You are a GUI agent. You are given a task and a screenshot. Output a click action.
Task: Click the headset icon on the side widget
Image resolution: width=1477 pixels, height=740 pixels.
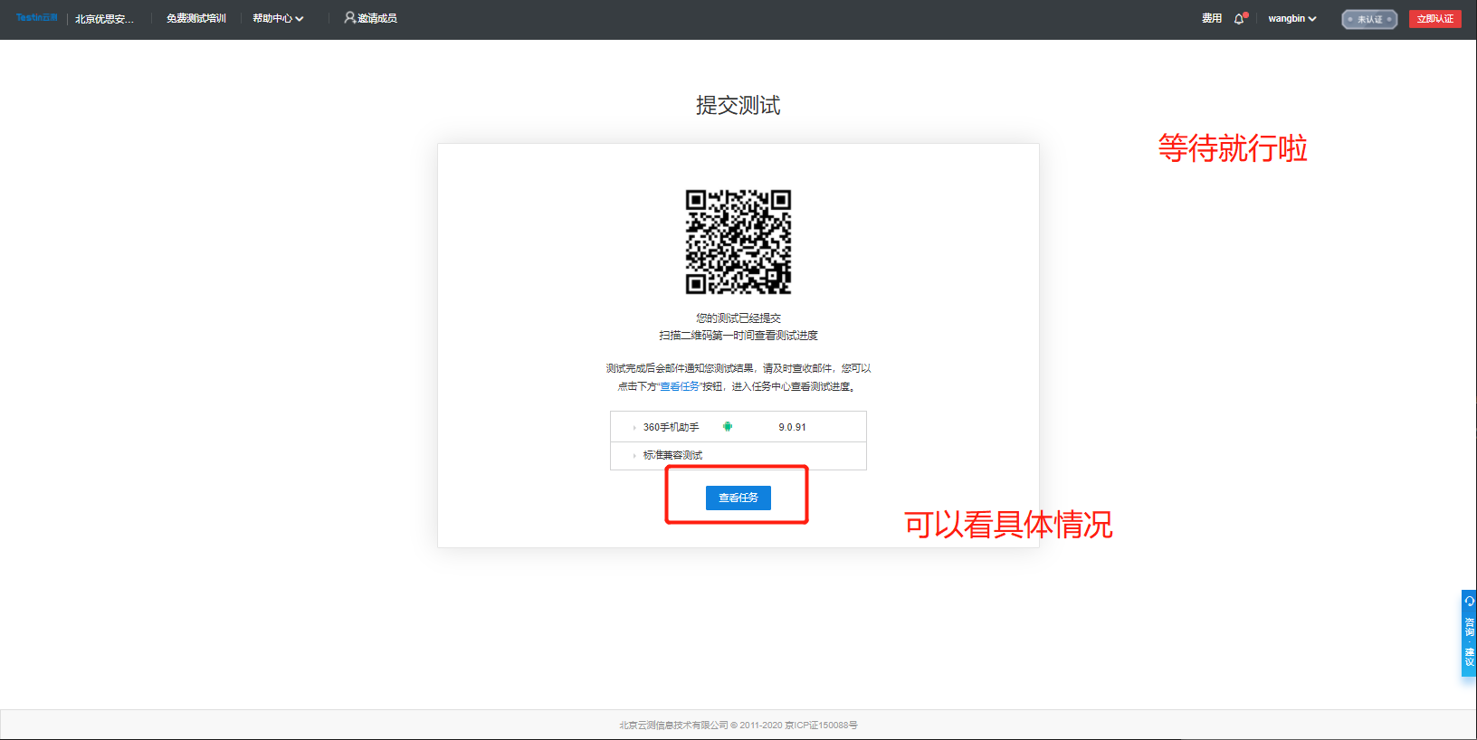[1469, 602]
